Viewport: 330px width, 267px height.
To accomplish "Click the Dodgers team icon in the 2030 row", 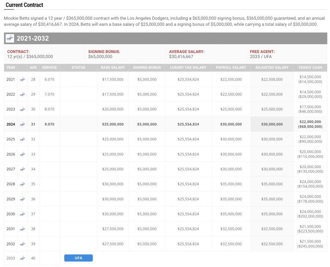I will coord(22,214).
